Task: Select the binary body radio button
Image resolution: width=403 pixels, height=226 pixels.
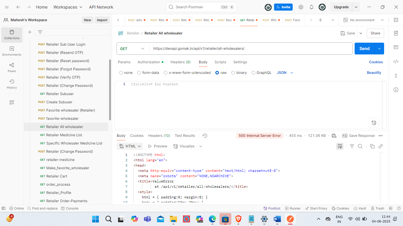Action: point(233,73)
